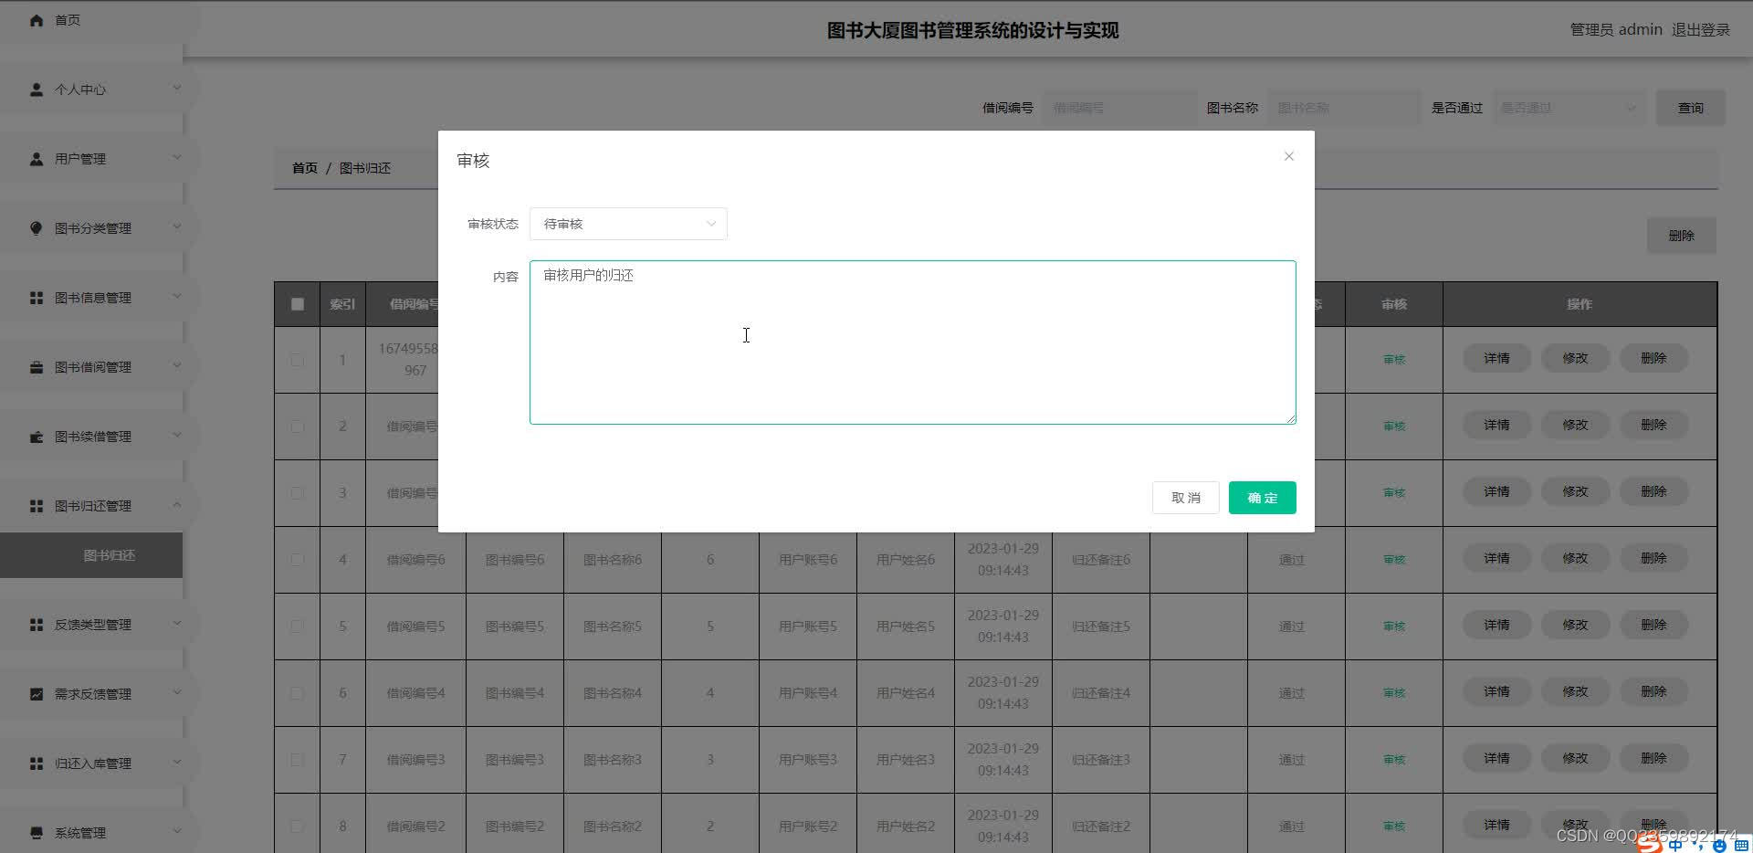The width and height of the screenshot is (1753, 853).
Task: Click the chart icon beside 需求反馈管理
Action: (x=37, y=694)
